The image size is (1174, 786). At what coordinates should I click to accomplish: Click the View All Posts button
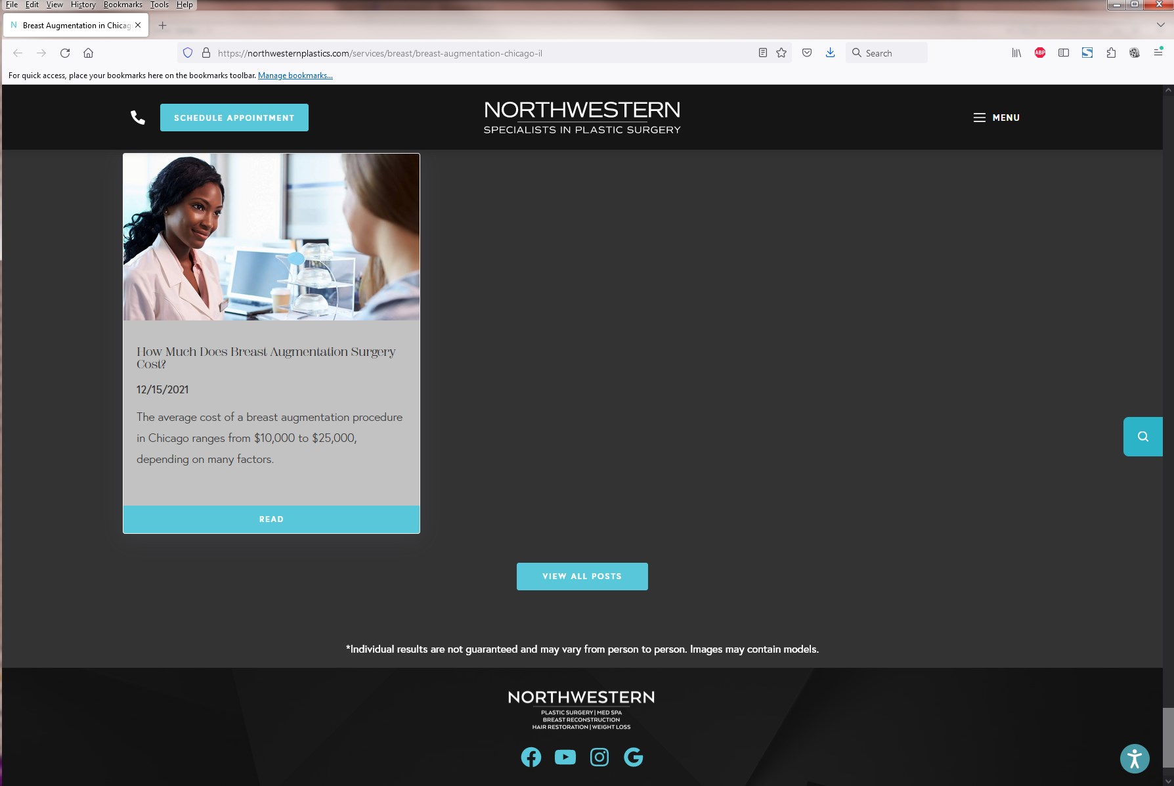click(x=582, y=577)
